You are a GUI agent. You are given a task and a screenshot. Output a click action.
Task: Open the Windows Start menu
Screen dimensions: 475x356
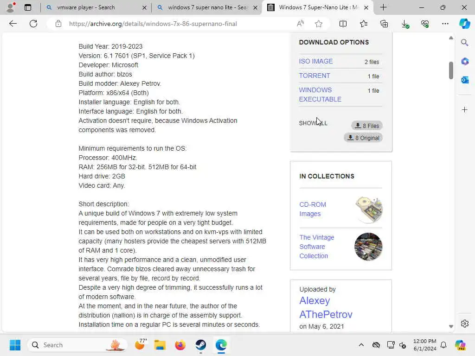coord(15,345)
